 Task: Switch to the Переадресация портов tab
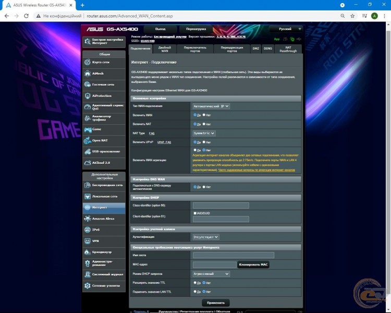(x=232, y=49)
